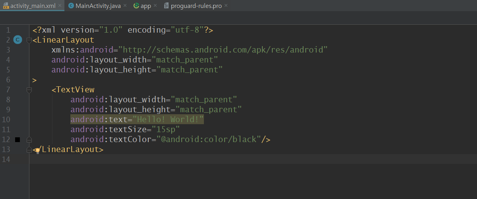Click line number 14 in the gutter
This screenshot has height=199, width=477.
pyautogui.click(x=6, y=160)
